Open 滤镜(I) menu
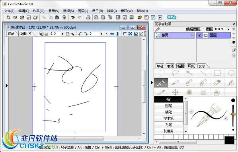Viewport: 238px width, 152px height. click(x=112, y=11)
